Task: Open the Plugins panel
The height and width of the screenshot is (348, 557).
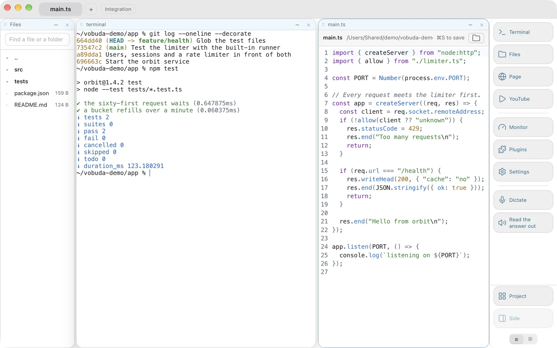Action: pos(523,149)
